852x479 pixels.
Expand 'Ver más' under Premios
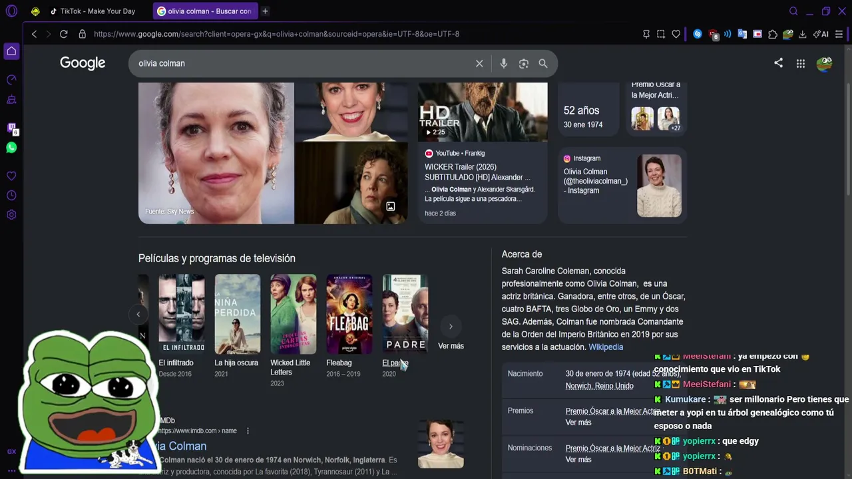[578, 422]
